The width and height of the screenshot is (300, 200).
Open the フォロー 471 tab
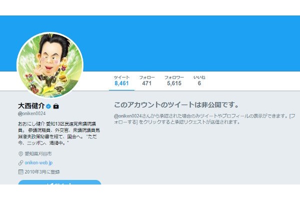click(x=147, y=81)
